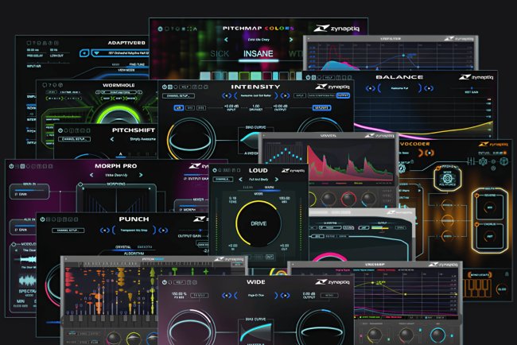The width and height of the screenshot is (517, 345).
Task: Go to previous preset in Loud
Action: (240, 179)
